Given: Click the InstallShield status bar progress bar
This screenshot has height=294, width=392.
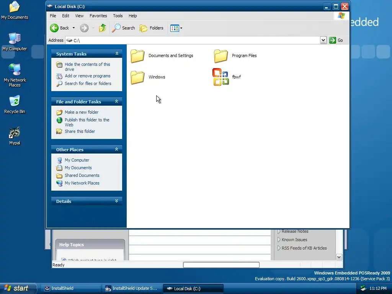Looking at the screenshot, I should pyautogui.click(x=221, y=265).
